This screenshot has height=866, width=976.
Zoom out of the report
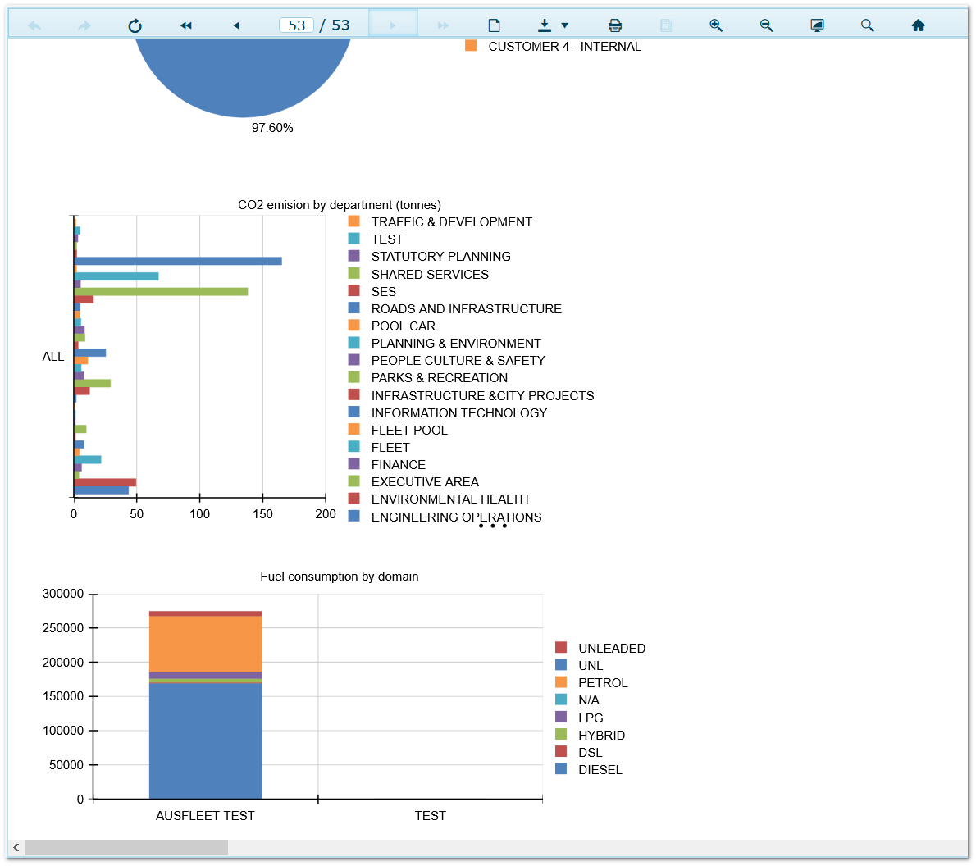tap(766, 25)
